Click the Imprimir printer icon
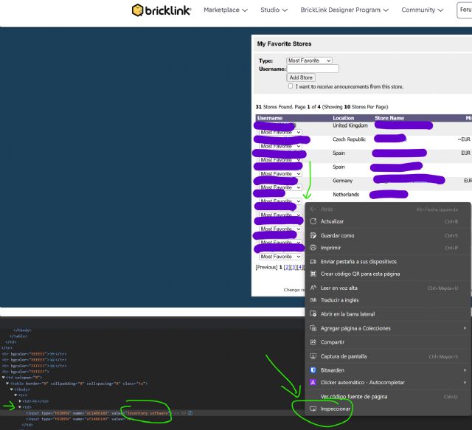 pyautogui.click(x=313, y=248)
